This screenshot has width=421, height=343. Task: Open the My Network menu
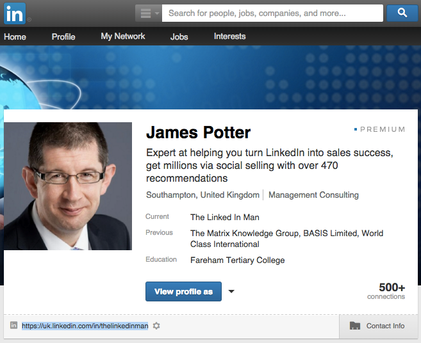coord(123,36)
